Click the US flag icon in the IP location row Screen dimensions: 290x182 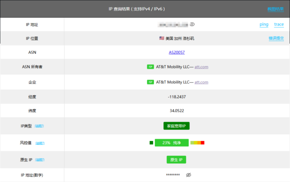point(162,38)
